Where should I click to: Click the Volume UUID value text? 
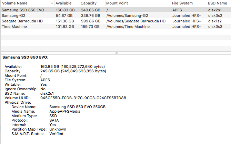83,98
